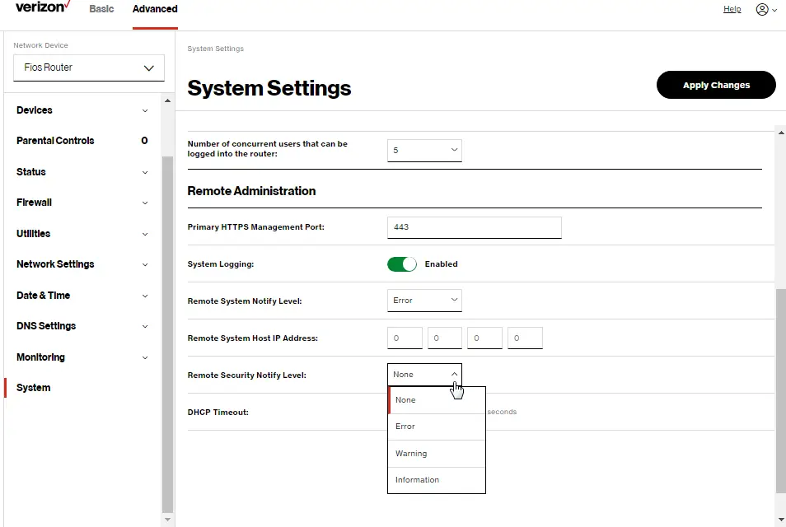
Task: Open the Fios Router network device dropdown
Action: (x=88, y=68)
